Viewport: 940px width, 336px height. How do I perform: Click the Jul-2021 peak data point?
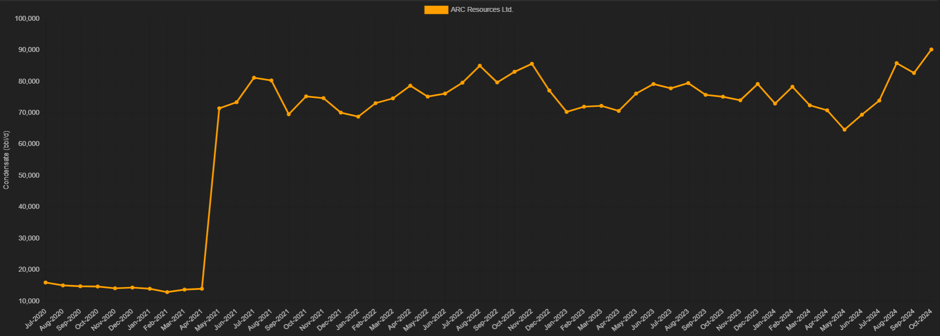pyautogui.click(x=254, y=78)
